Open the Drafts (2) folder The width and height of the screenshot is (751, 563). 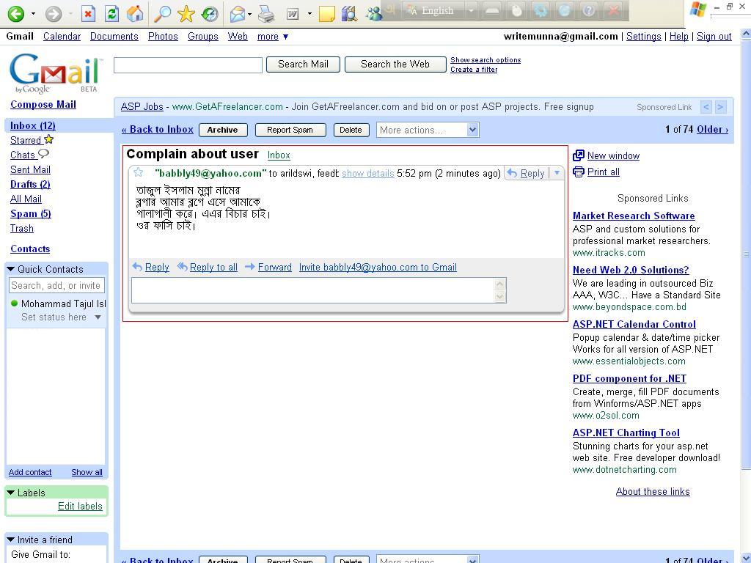(30, 184)
